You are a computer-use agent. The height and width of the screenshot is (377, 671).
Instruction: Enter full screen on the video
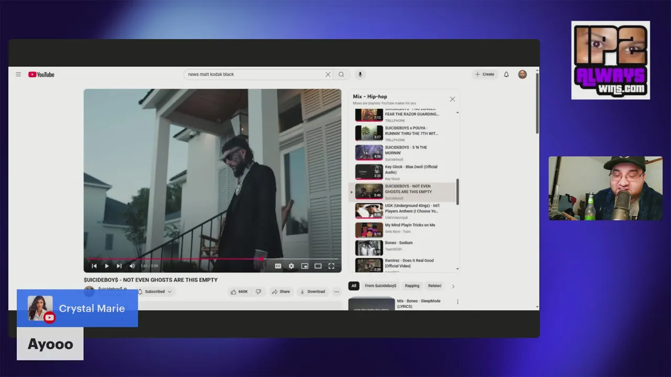click(331, 266)
